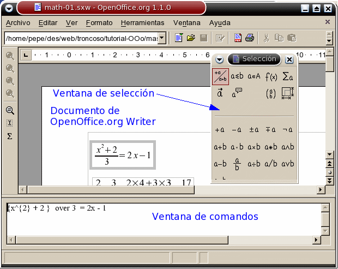Insert the a∨b logical OR operator
The width and height of the screenshot is (338, 269).
(x=288, y=164)
